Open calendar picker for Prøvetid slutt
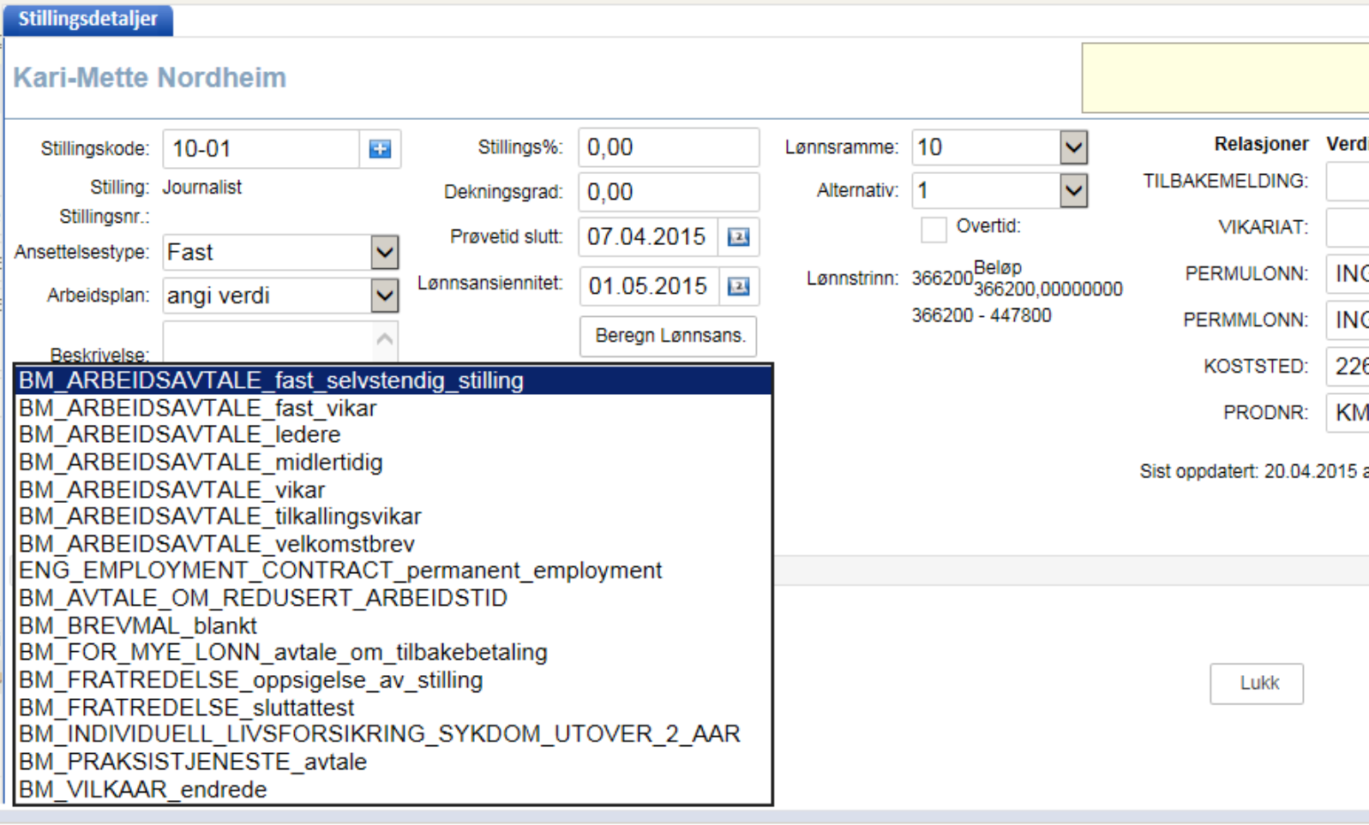 click(x=738, y=237)
